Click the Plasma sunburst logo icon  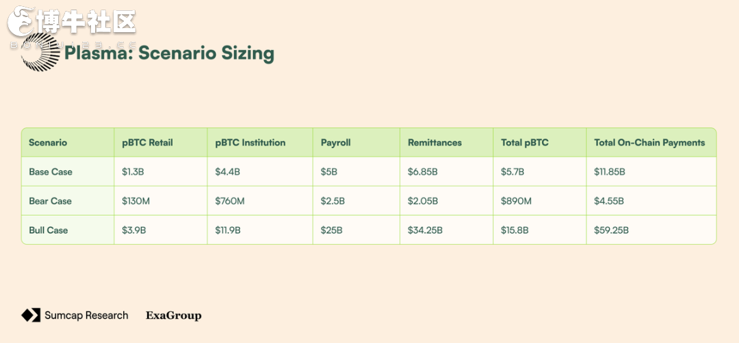tap(40, 52)
